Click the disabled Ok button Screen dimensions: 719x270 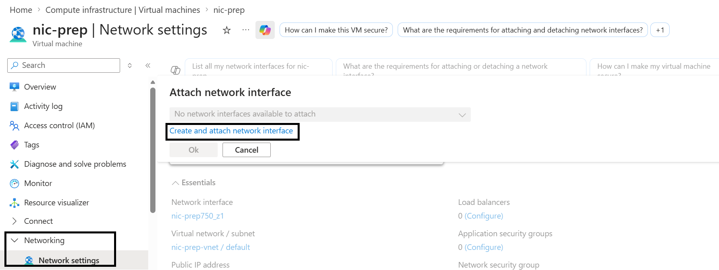click(194, 150)
